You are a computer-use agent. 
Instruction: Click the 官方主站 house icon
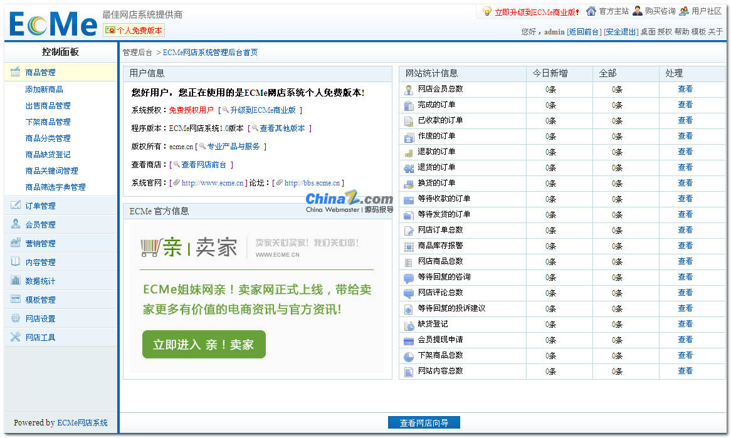pos(591,11)
